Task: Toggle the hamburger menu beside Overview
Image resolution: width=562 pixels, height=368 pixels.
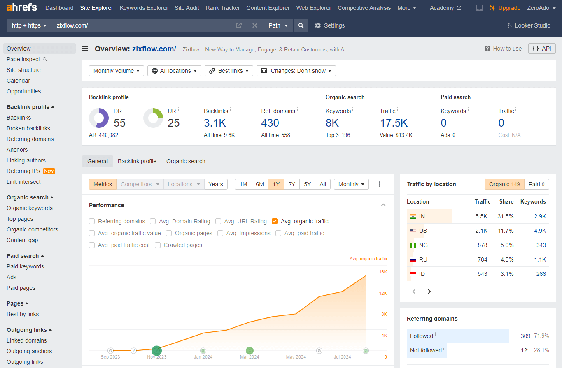Action: tap(85, 49)
